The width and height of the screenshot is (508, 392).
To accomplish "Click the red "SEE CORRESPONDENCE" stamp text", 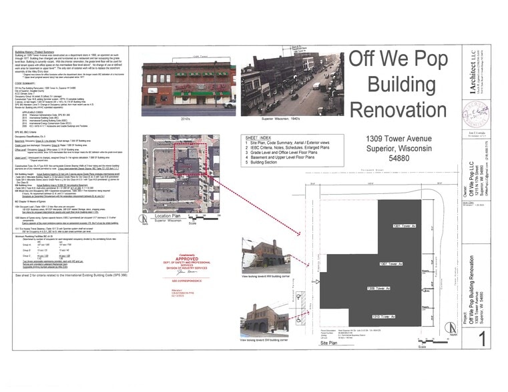I will pos(187,281).
